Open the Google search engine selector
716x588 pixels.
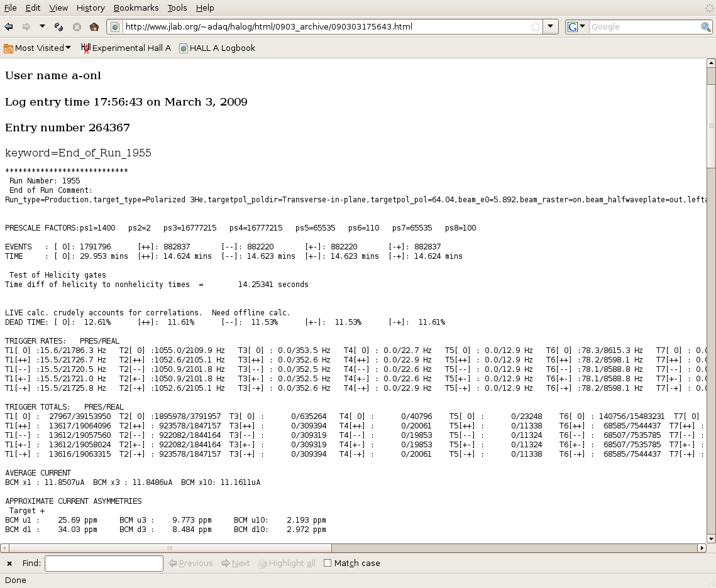click(576, 27)
